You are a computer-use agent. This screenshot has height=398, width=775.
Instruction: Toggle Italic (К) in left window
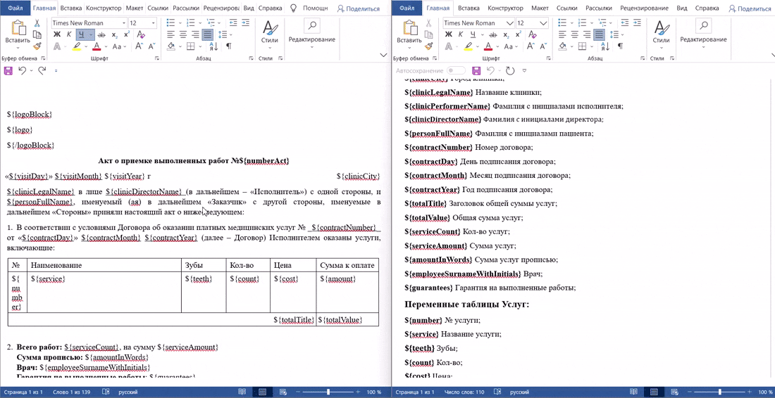[x=69, y=34]
